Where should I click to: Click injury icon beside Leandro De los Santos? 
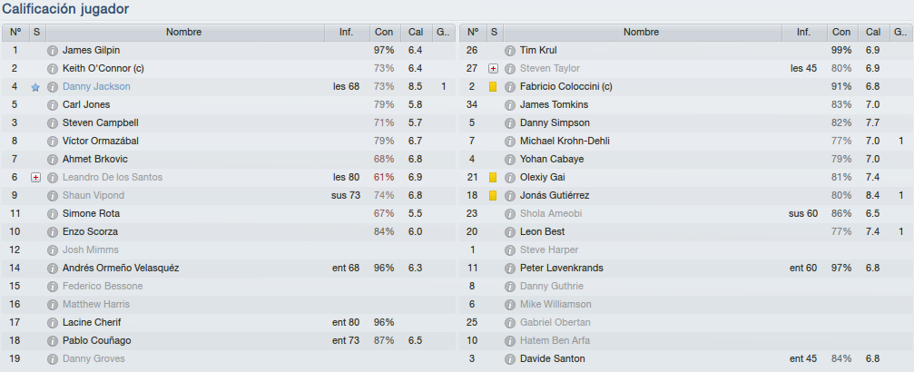(x=35, y=177)
